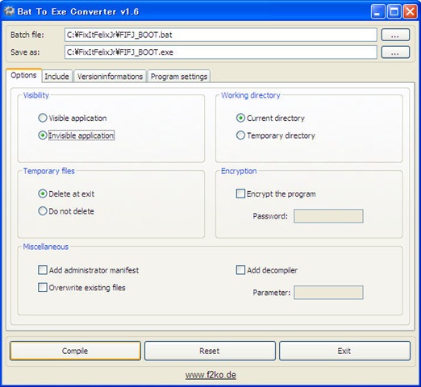The image size is (421, 387).
Task: Open the Include tab
Action: coord(56,77)
